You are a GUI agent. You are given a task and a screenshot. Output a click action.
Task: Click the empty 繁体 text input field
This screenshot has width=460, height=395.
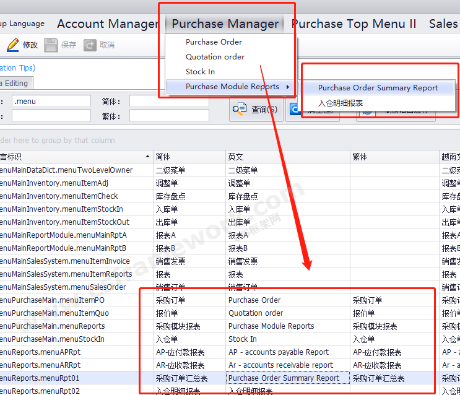(x=168, y=116)
